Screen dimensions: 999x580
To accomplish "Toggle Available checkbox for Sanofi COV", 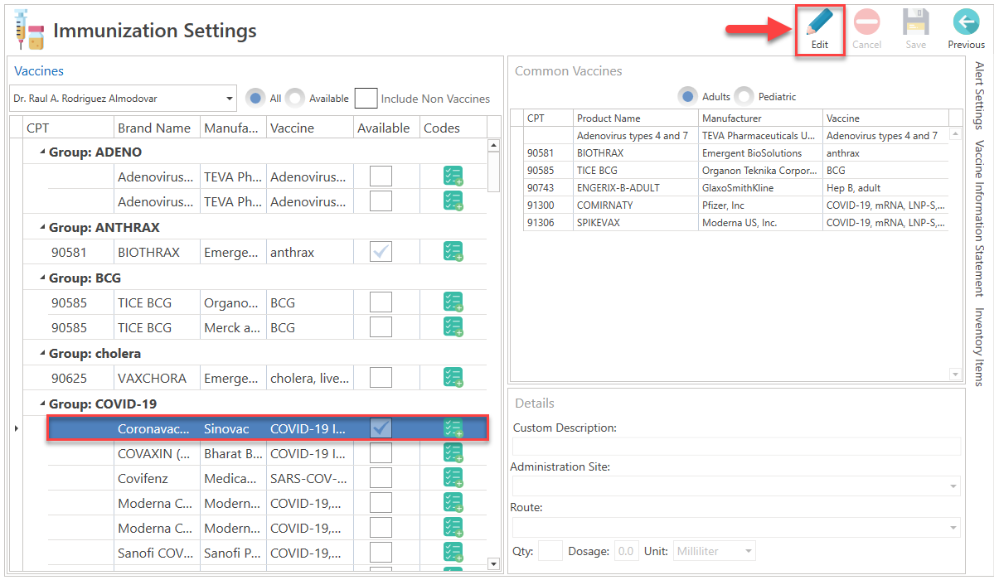I will point(381,553).
